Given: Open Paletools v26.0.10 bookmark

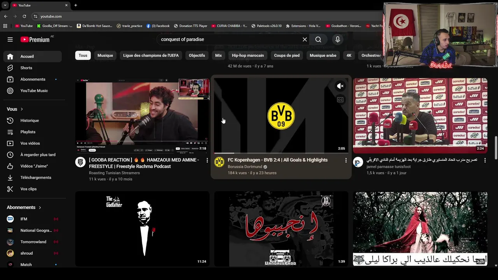Looking at the screenshot, I should point(267,26).
